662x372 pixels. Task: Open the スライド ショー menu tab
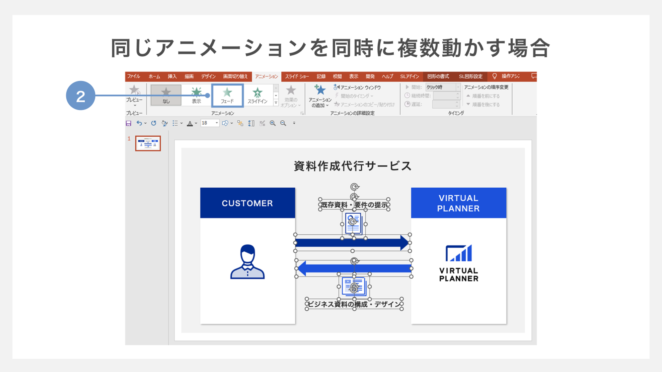click(x=297, y=77)
